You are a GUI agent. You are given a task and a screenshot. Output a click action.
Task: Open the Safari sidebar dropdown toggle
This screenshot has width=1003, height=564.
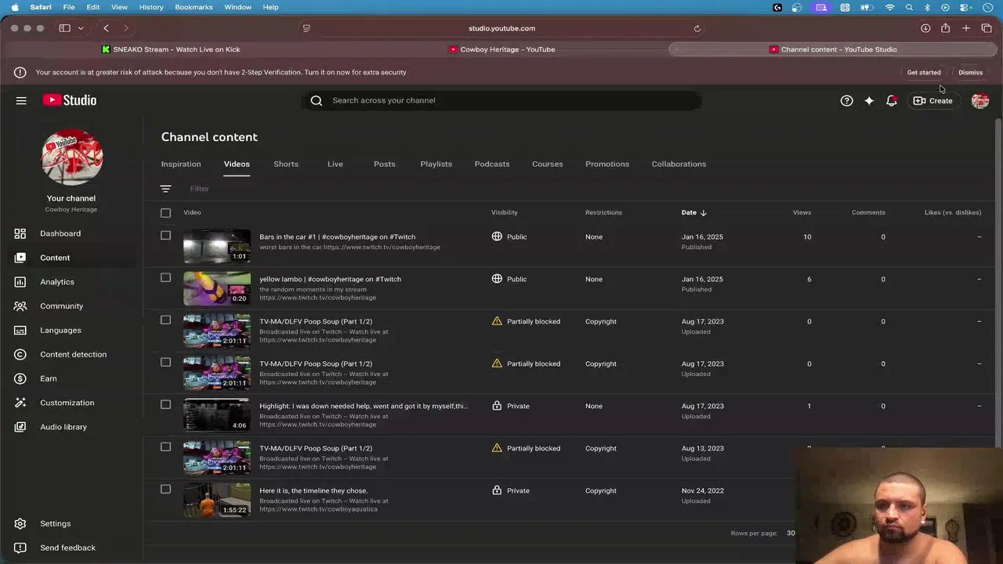[x=79, y=28]
